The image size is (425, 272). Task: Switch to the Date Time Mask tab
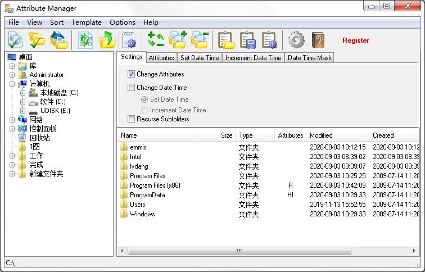[x=309, y=58]
